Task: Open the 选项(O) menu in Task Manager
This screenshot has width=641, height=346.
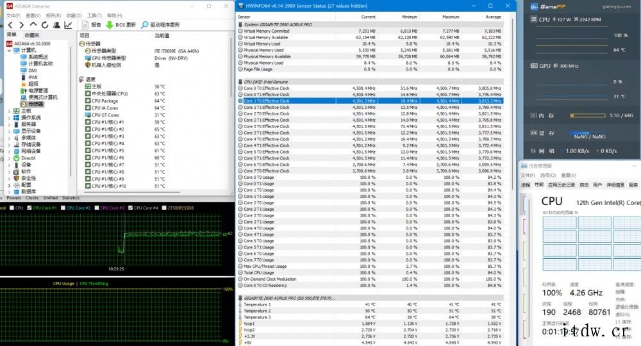Action: click(548, 176)
